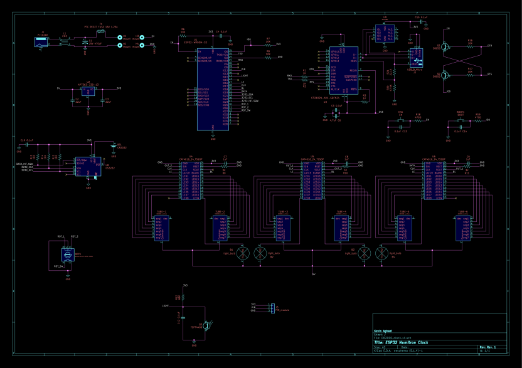This screenshot has width=522, height=368.
Task: Select the H1 mounting hole symbol
Action: [x=120, y=36]
